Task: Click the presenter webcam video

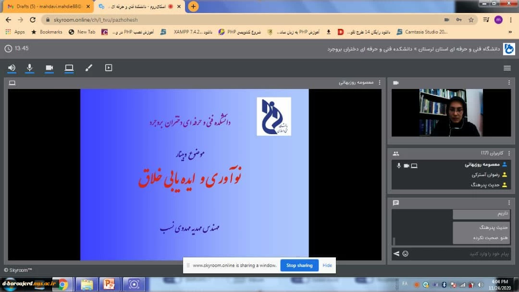Action: [451, 113]
